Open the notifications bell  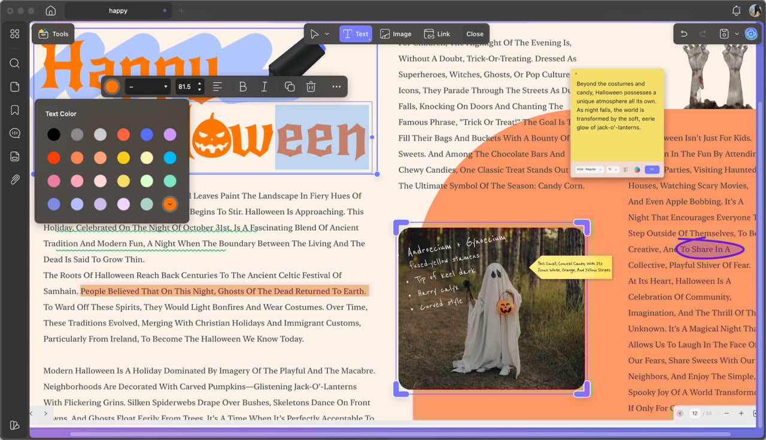point(737,11)
